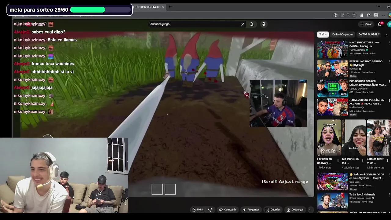391x220 pixels.
Task: Open options for 'Me INVENTO' short
Action: point(363,160)
